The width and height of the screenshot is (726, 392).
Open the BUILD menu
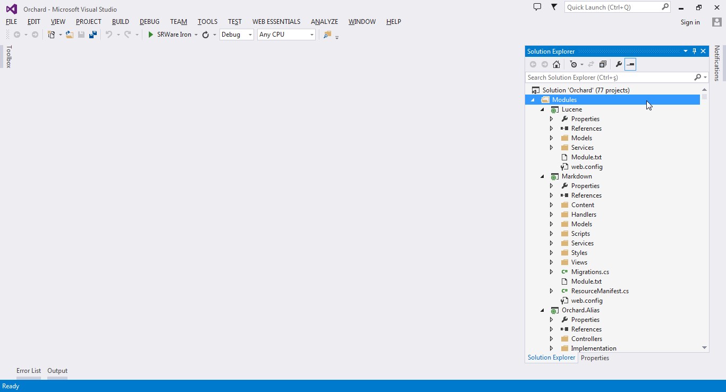121,22
